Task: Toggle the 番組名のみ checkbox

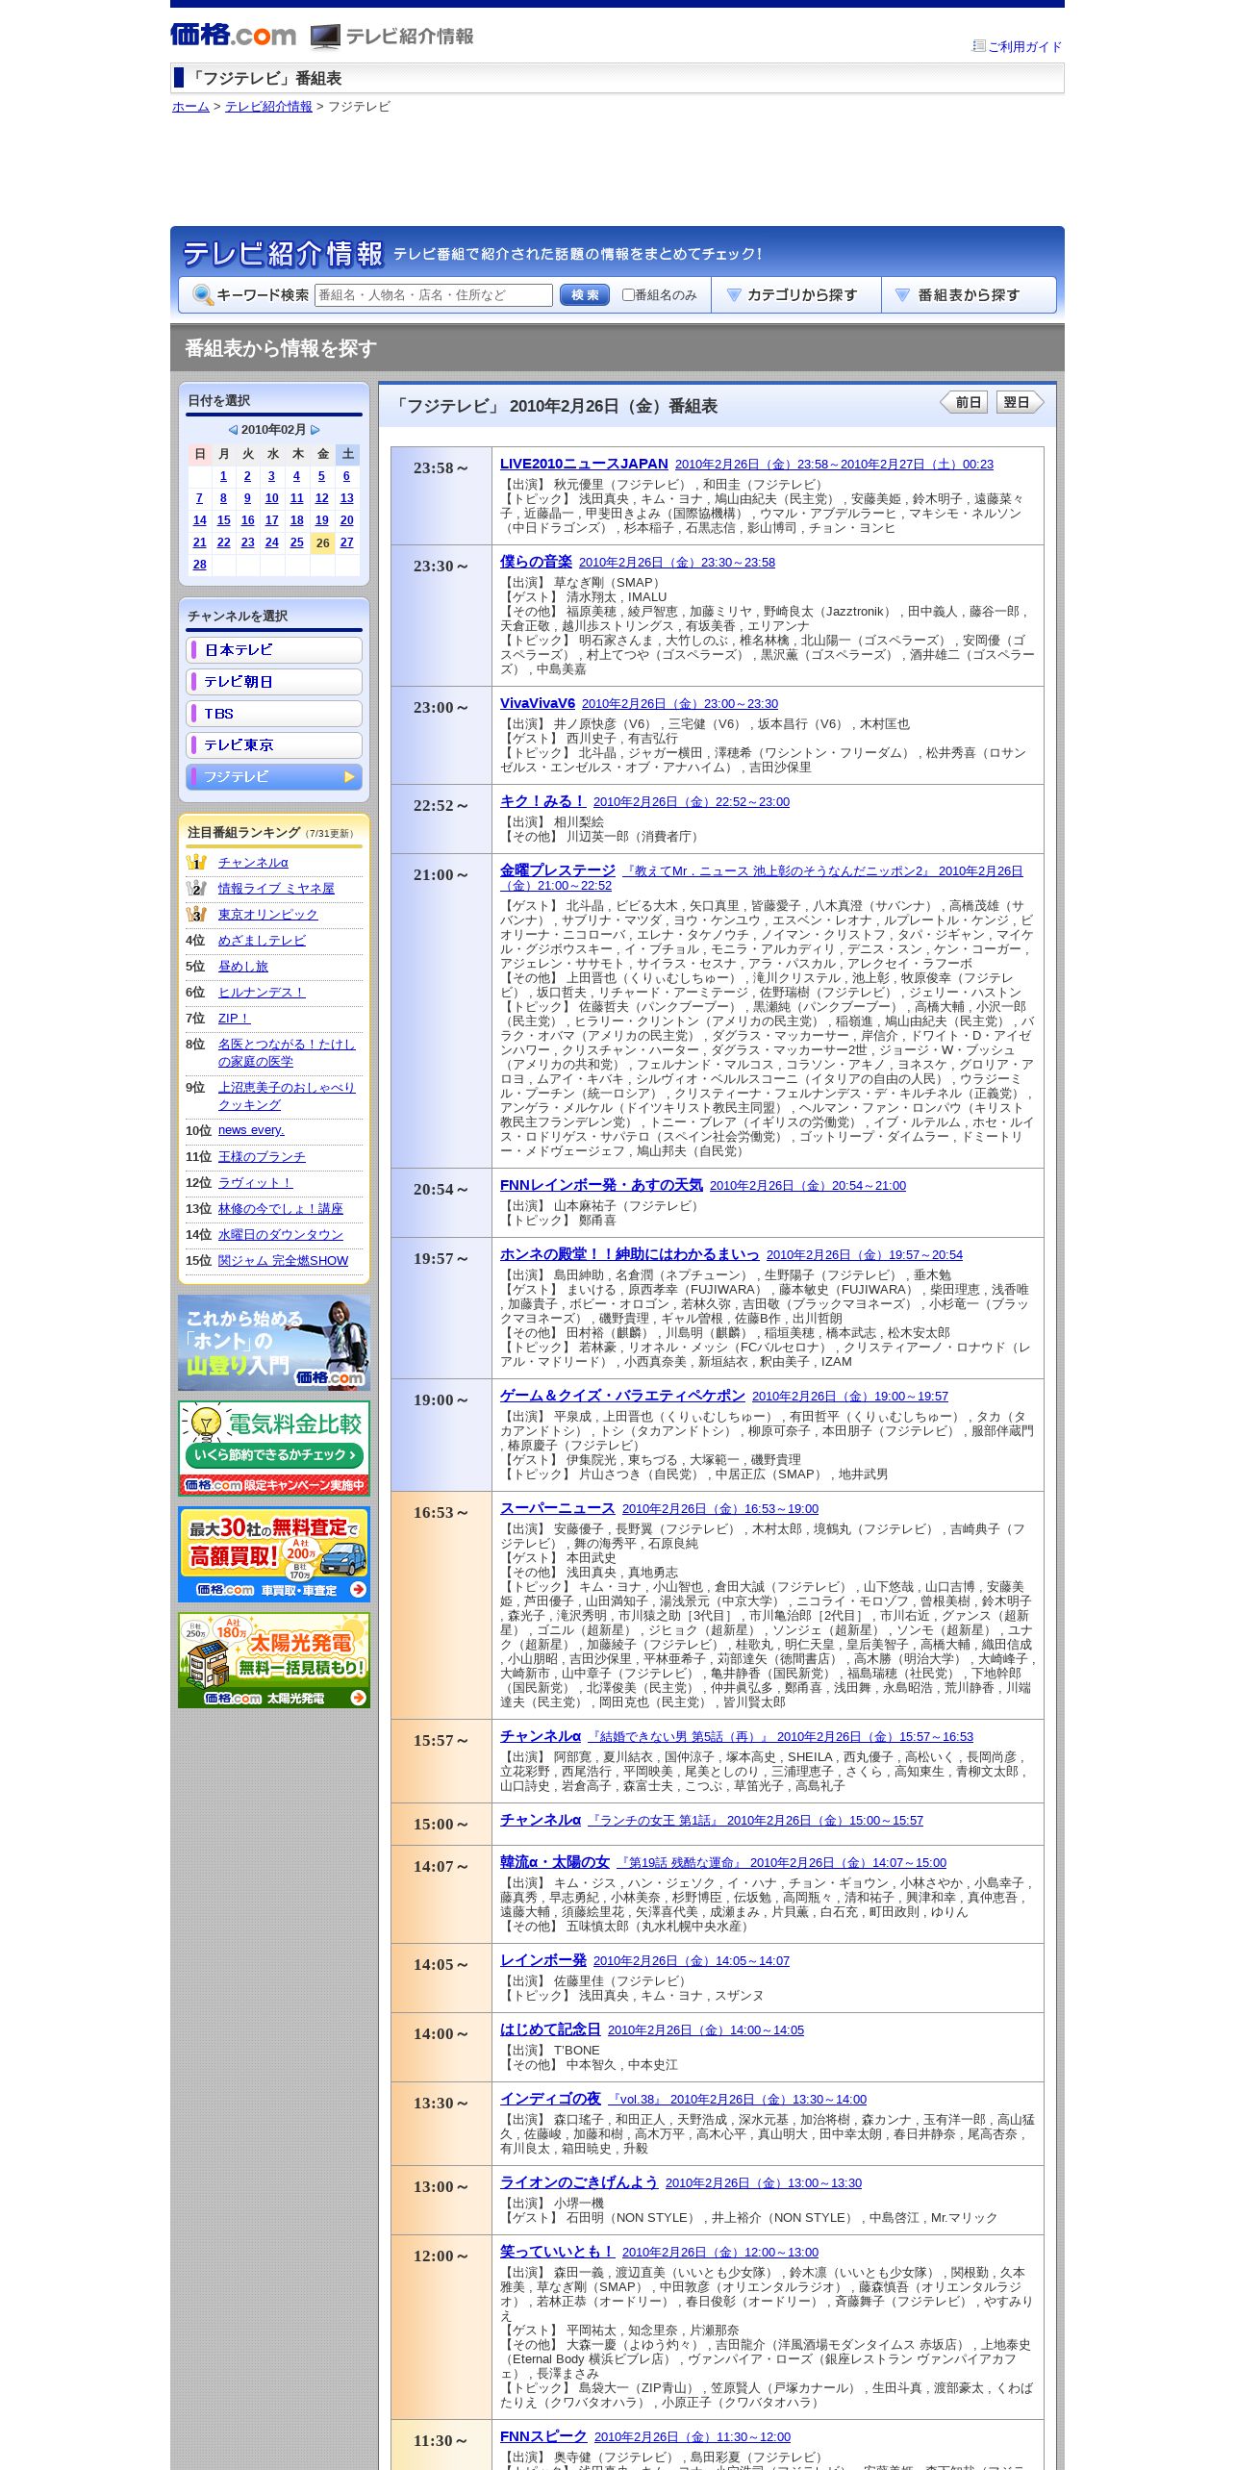Action: [628, 295]
